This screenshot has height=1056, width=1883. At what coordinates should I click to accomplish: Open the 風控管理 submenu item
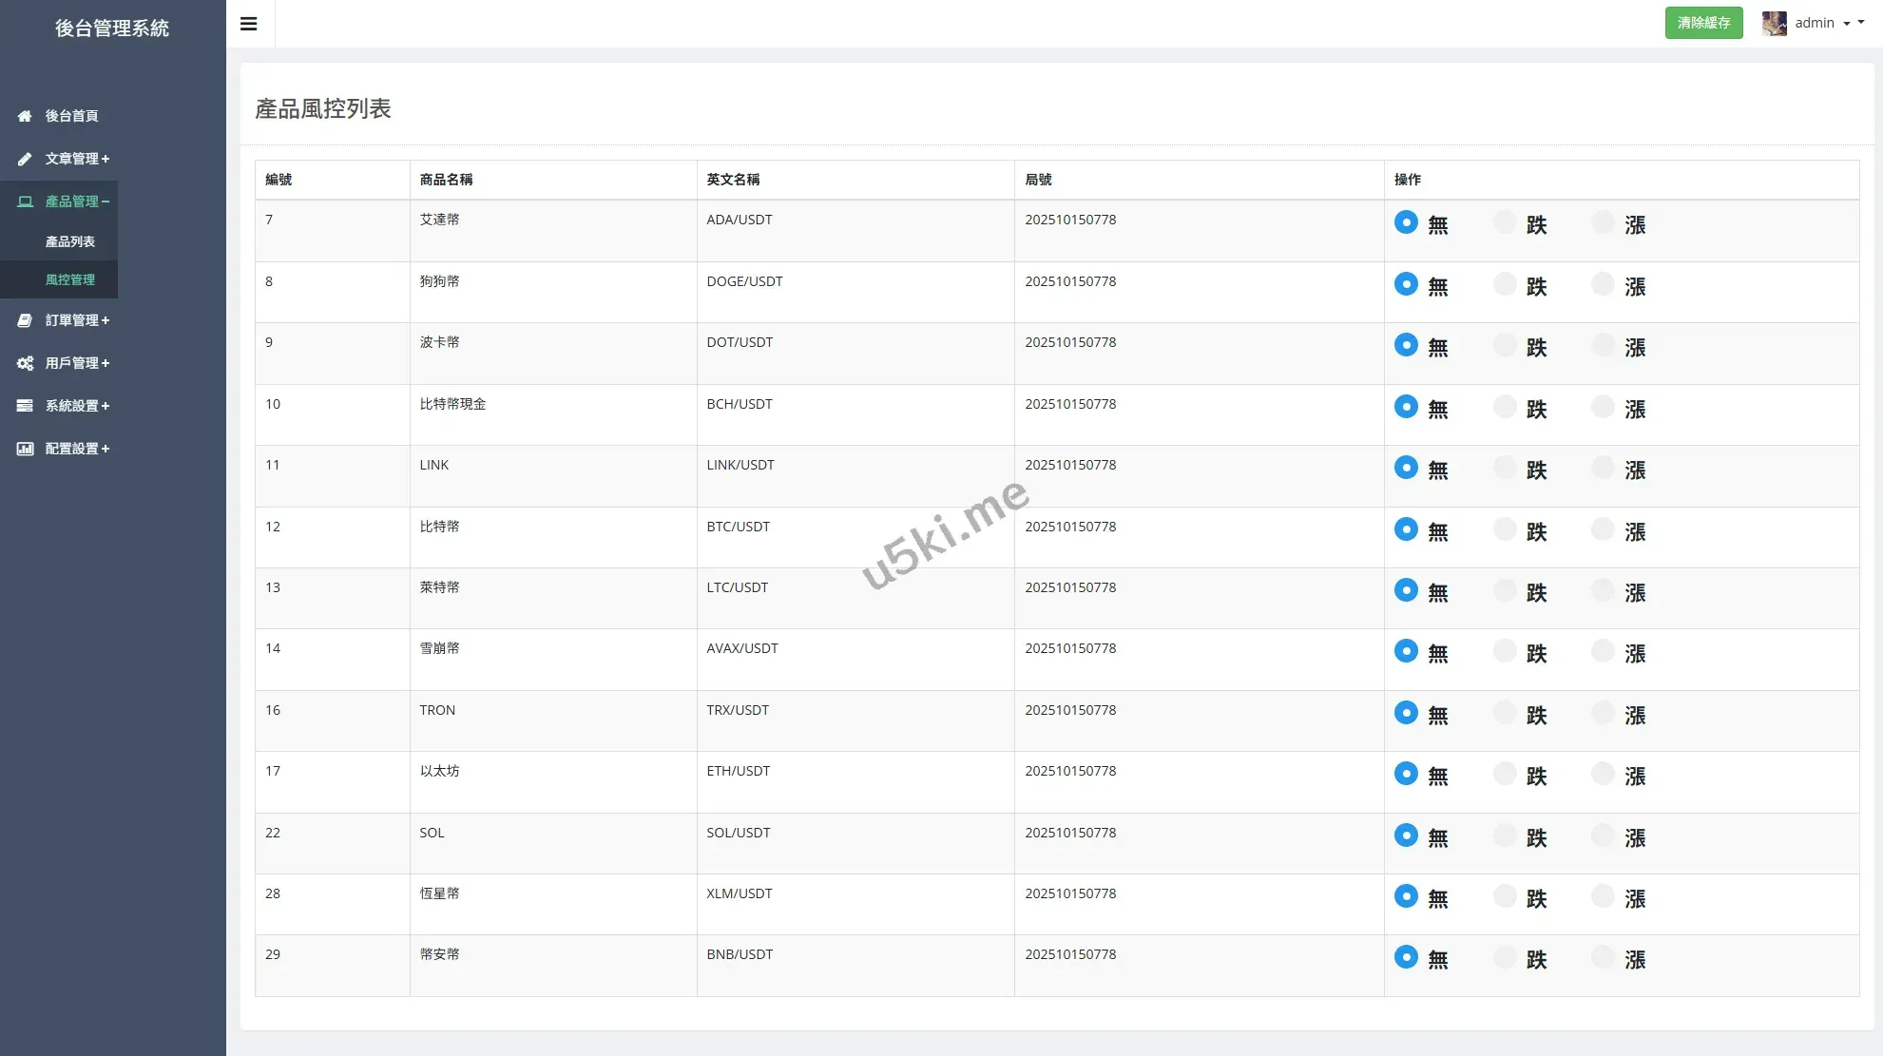[x=70, y=279]
